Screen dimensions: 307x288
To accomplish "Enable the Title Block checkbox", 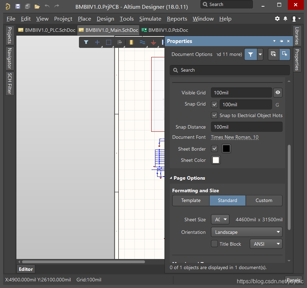I will tap(214, 244).
